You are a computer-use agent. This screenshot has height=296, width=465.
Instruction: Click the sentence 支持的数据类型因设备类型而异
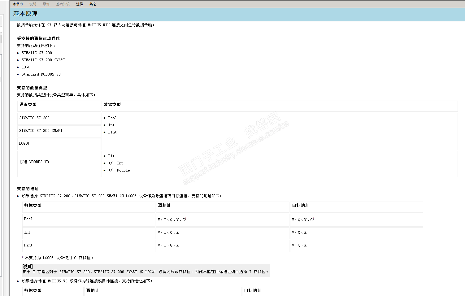56,95
